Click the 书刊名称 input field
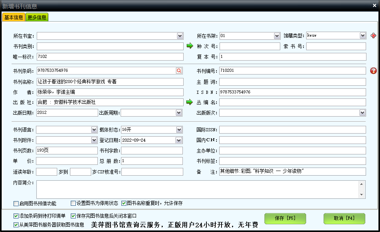380x232 pixels. tap(110, 82)
